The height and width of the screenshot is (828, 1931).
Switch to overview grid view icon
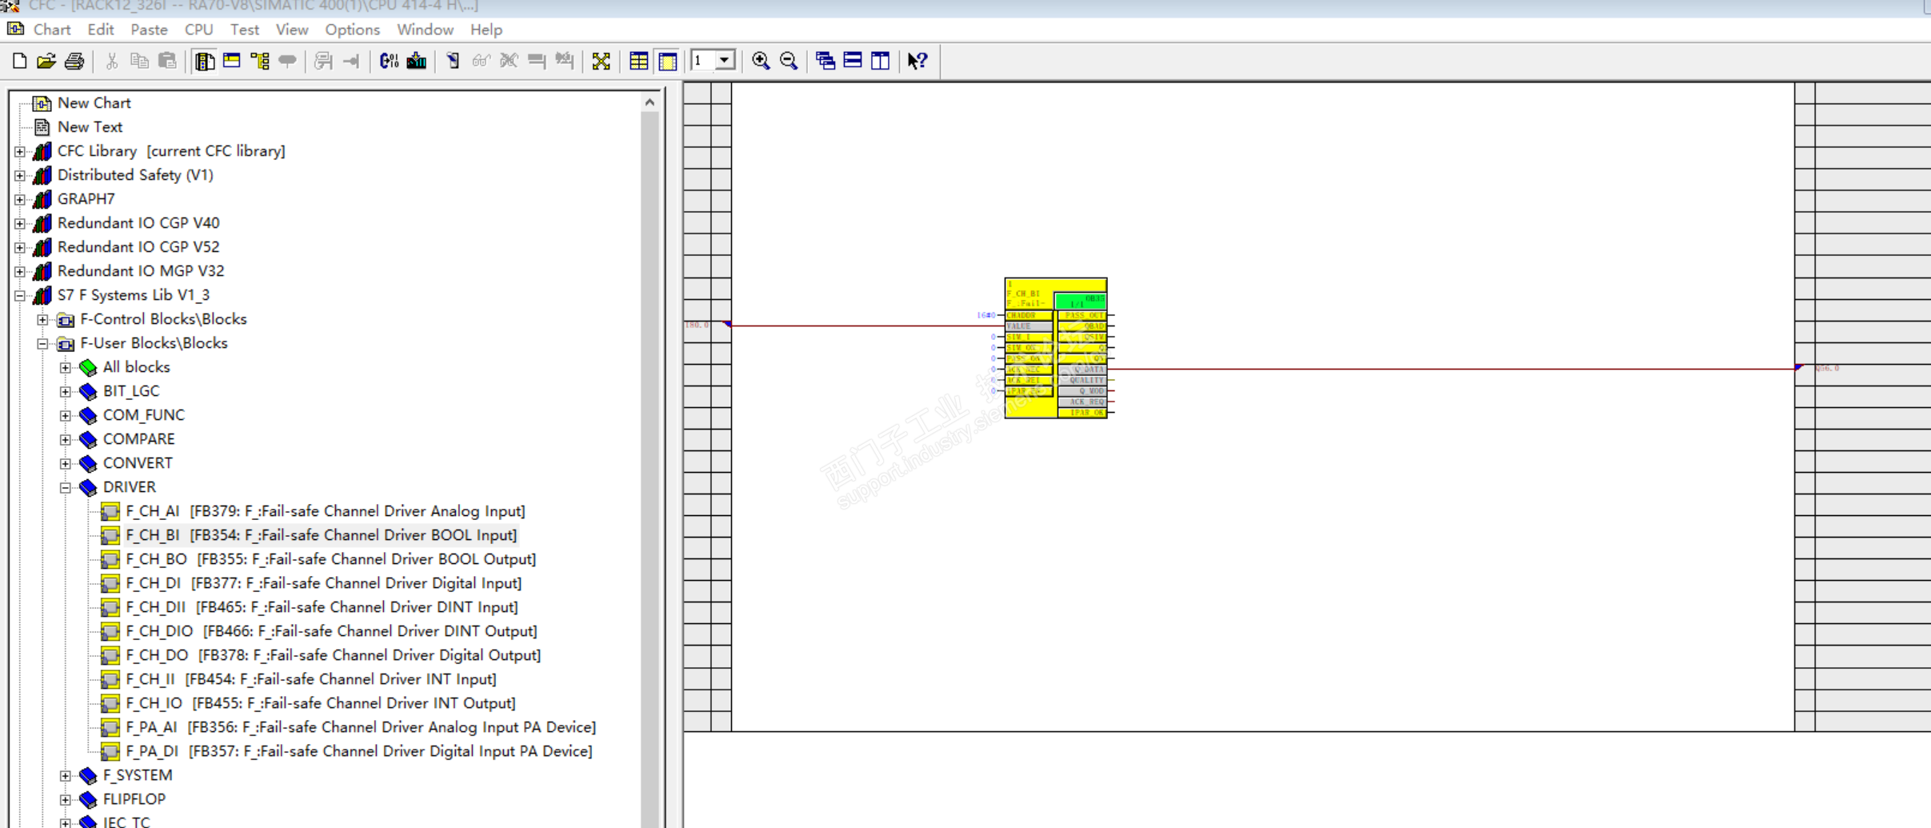tap(638, 61)
